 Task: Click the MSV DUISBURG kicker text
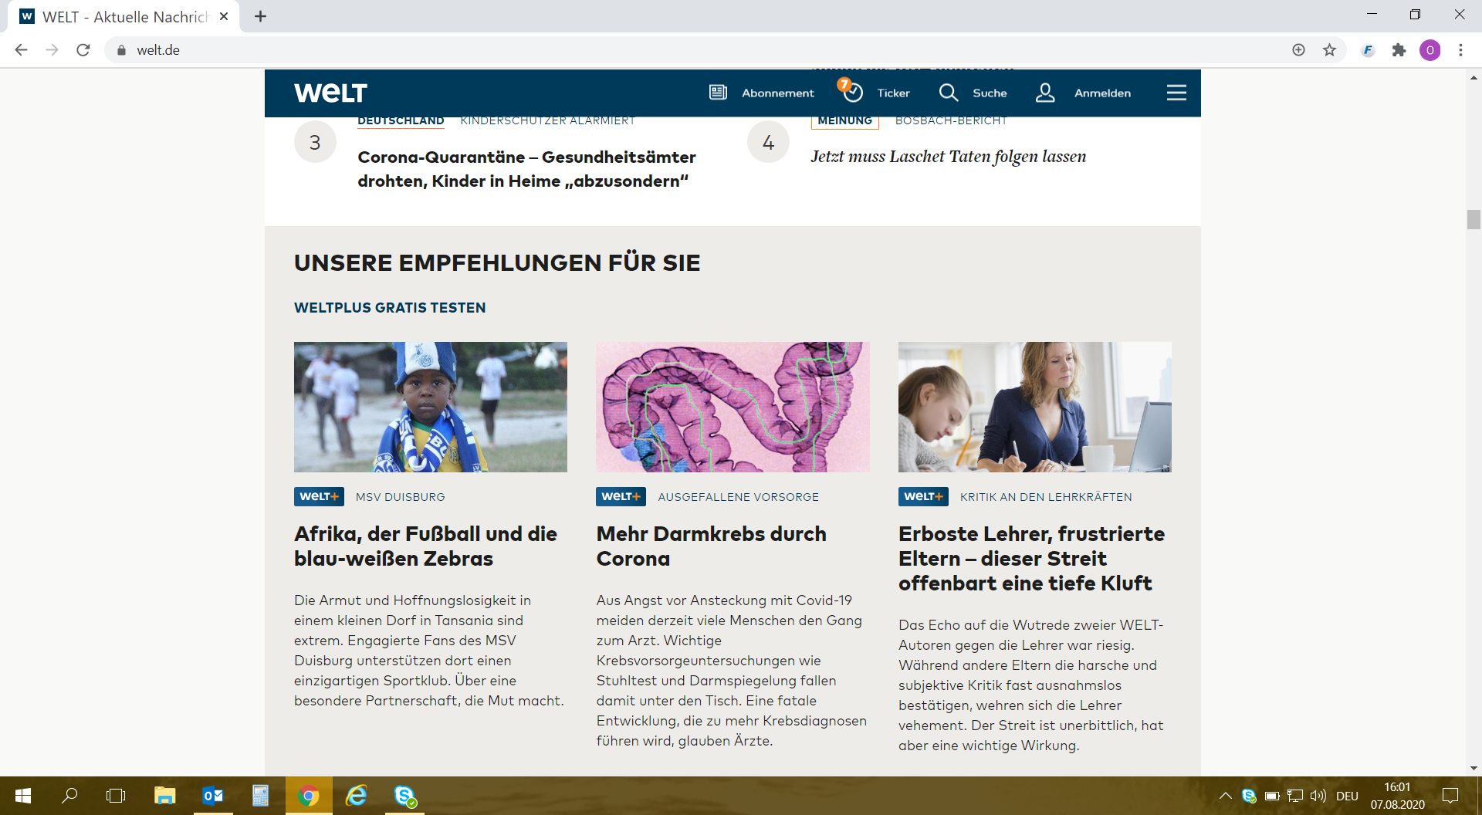(400, 497)
